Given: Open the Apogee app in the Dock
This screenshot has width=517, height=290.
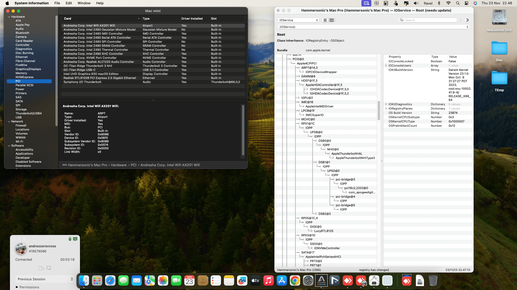Looking at the screenshot, I should (x=321, y=281).
